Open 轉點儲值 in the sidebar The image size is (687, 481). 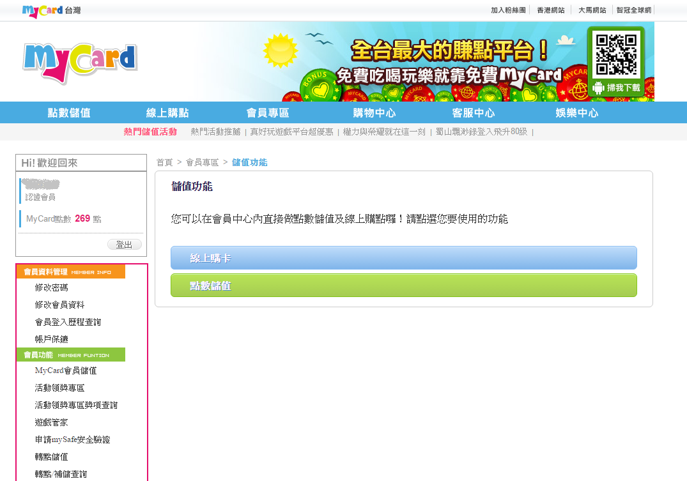click(x=52, y=457)
